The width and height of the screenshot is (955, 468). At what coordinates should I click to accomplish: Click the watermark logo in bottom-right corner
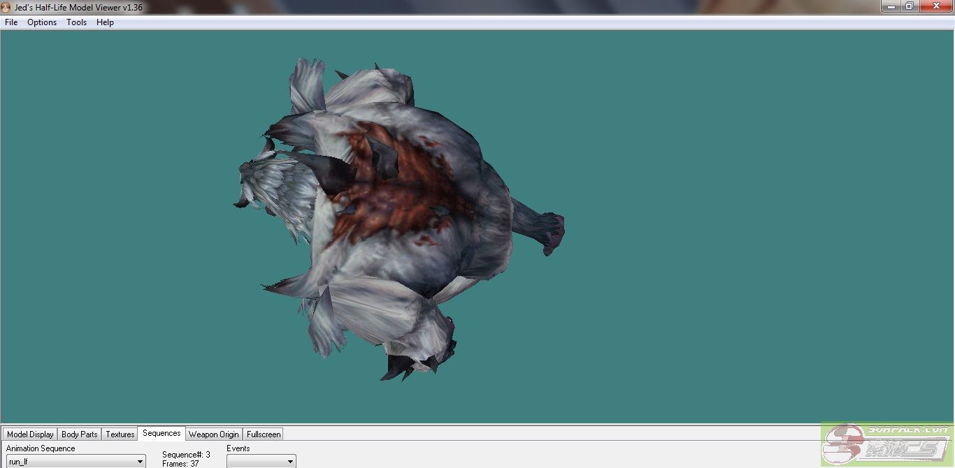click(886, 446)
